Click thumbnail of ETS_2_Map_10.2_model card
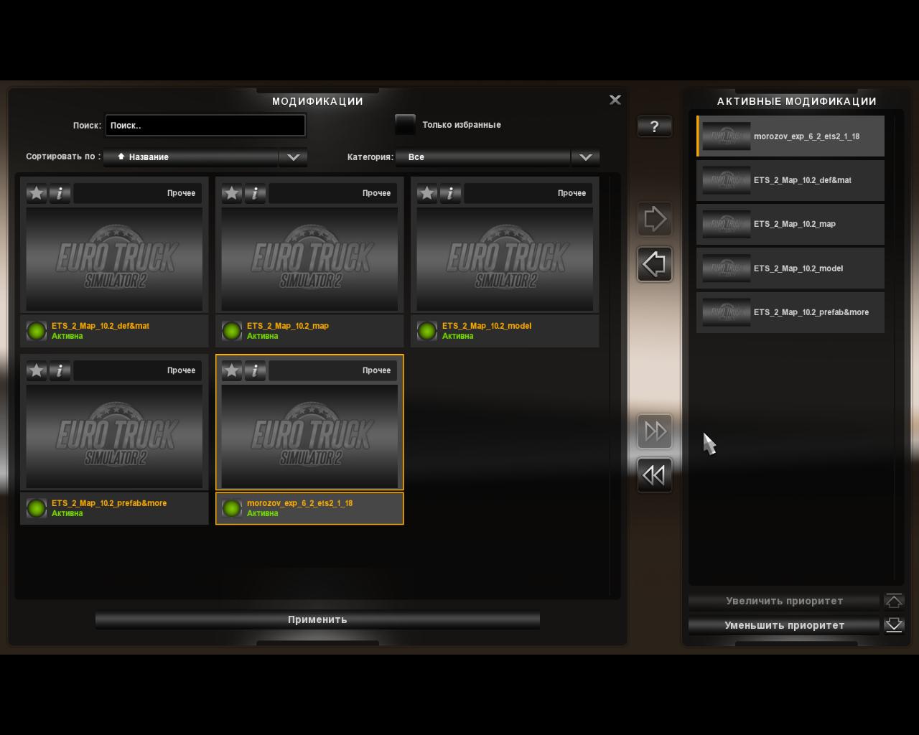 coord(505,259)
